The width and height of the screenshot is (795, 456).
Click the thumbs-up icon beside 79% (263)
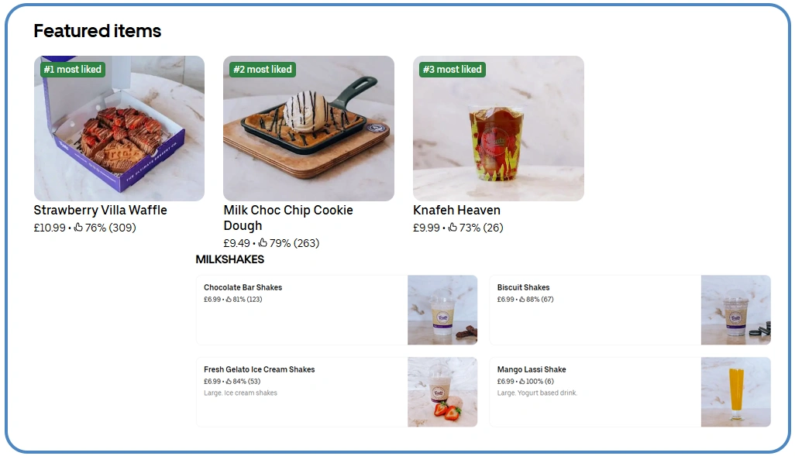263,242
